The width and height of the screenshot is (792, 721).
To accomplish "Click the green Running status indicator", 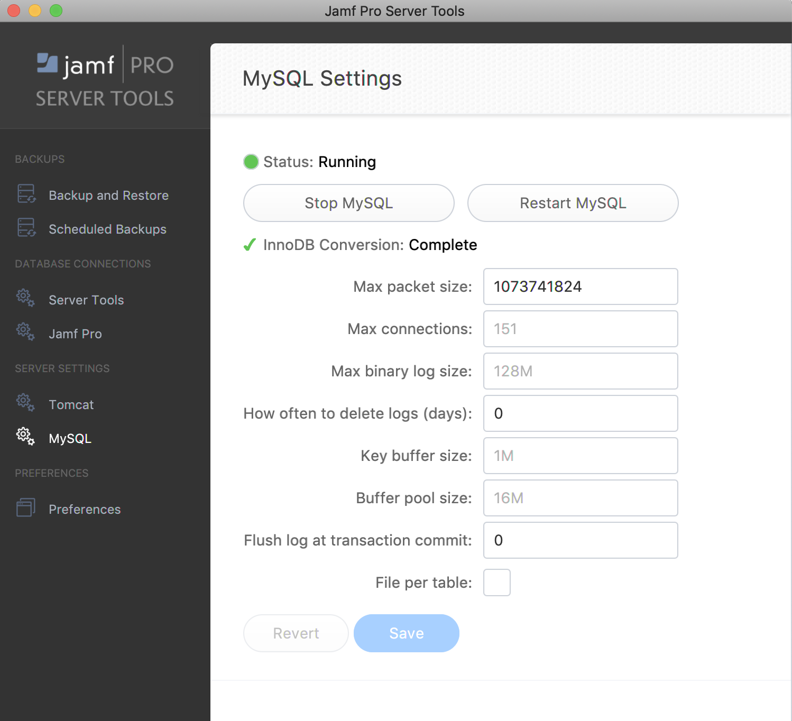I will coord(251,162).
